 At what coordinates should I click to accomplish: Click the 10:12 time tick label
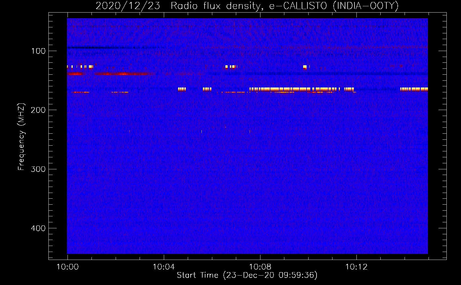[356, 267]
